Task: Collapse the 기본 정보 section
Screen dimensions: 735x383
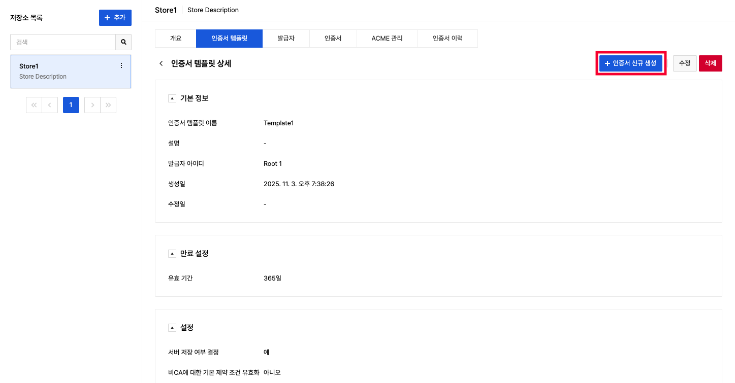Action: point(172,98)
